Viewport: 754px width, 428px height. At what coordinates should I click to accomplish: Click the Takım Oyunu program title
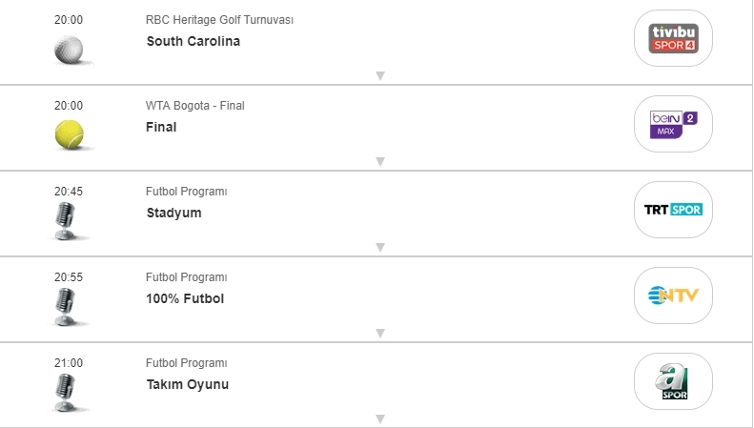[187, 384]
